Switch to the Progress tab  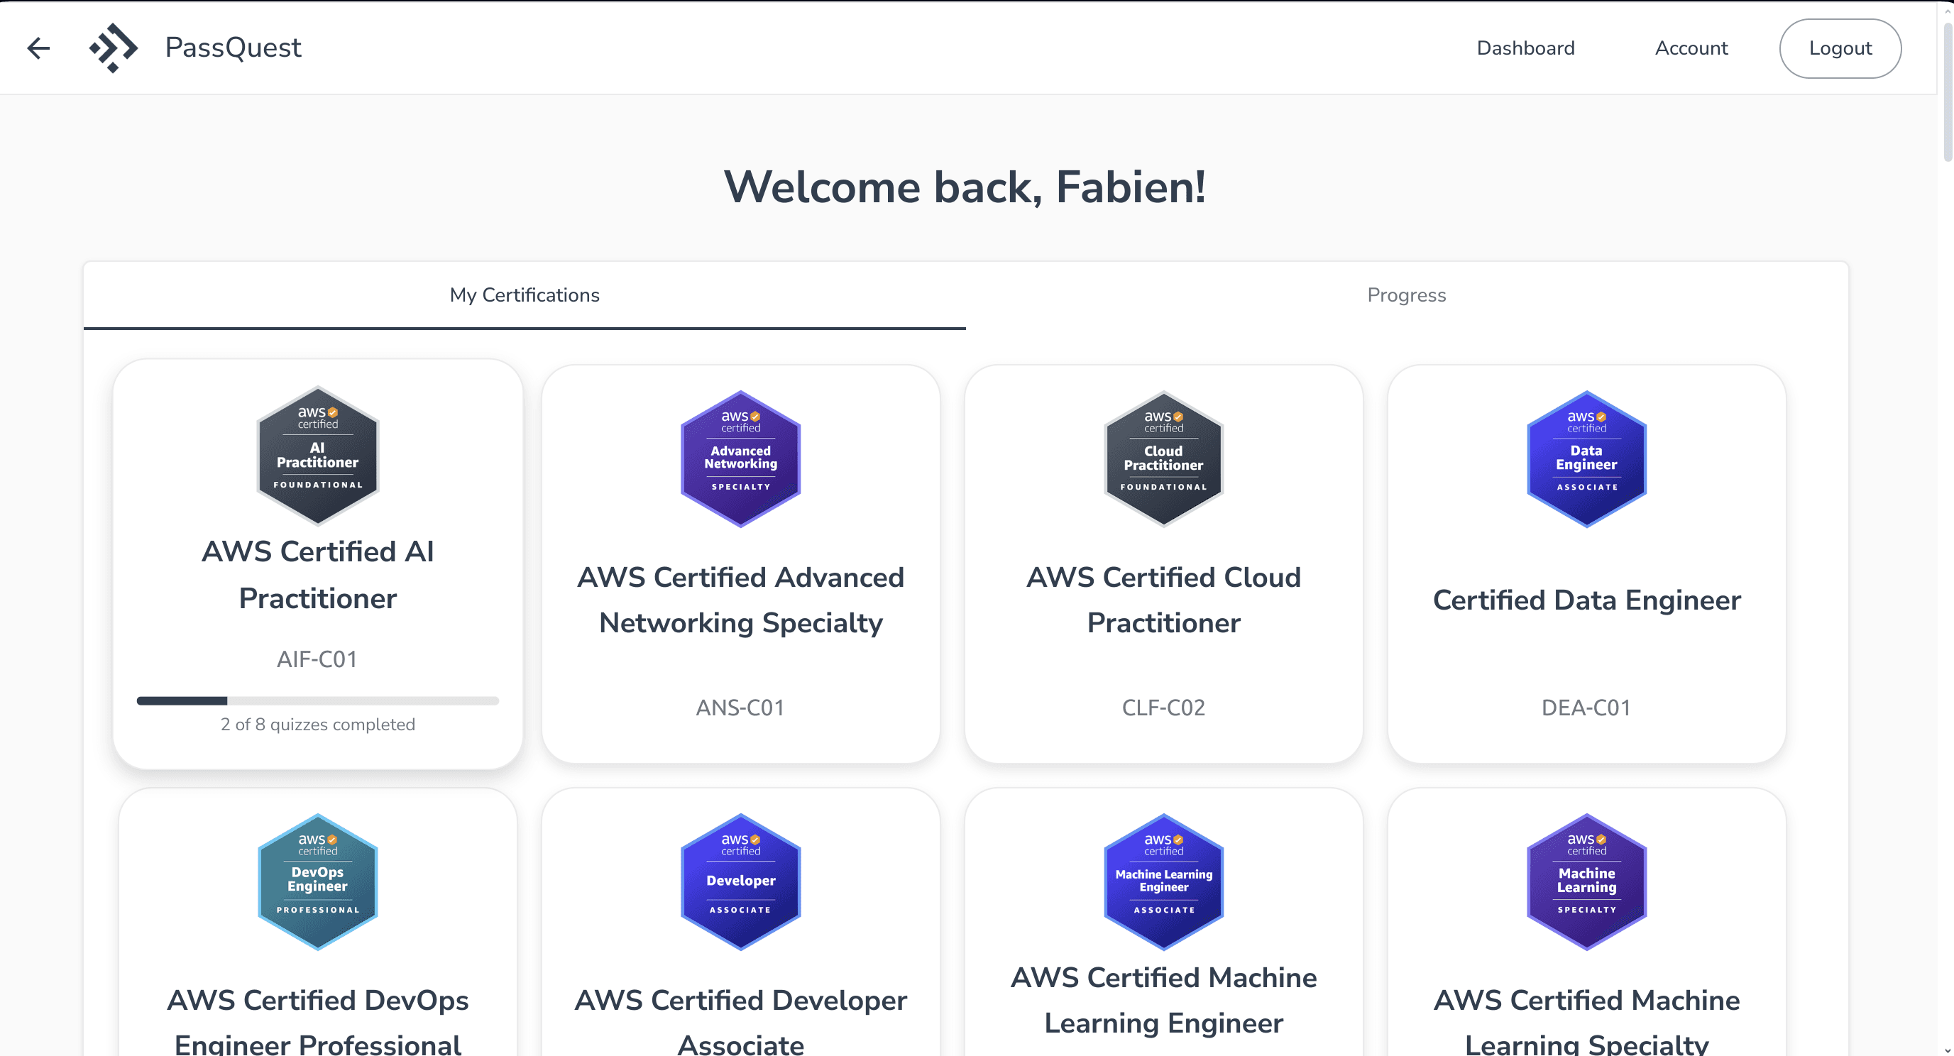coord(1406,295)
